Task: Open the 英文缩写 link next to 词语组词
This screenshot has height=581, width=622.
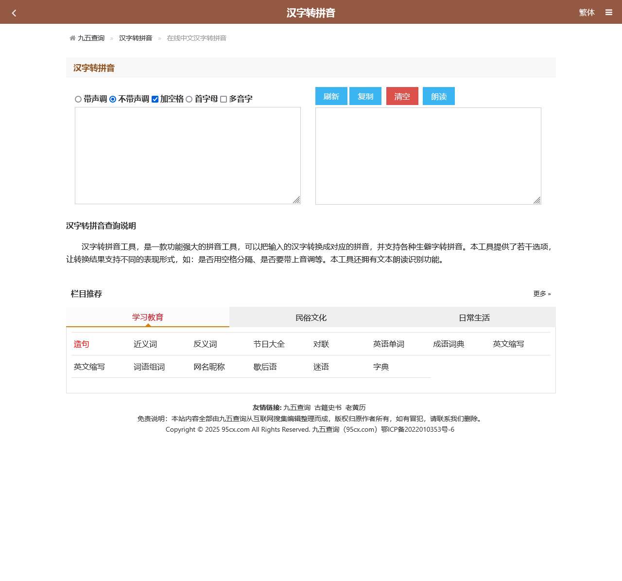Action: 89,367
